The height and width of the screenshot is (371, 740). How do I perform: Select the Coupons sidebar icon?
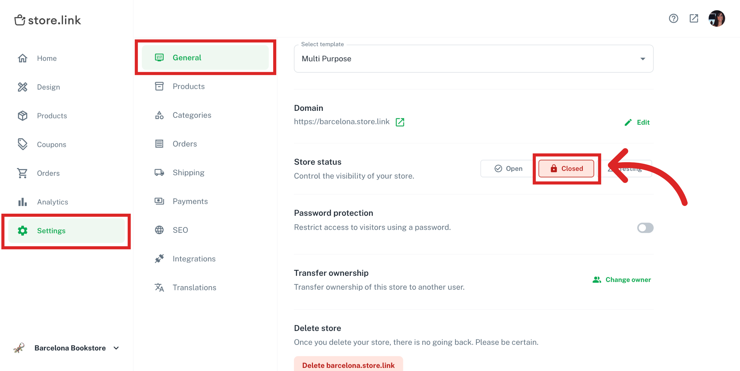23,144
